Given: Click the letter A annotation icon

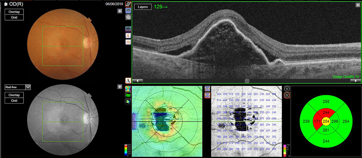Looking at the screenshot, I should (x=128, y=80).
